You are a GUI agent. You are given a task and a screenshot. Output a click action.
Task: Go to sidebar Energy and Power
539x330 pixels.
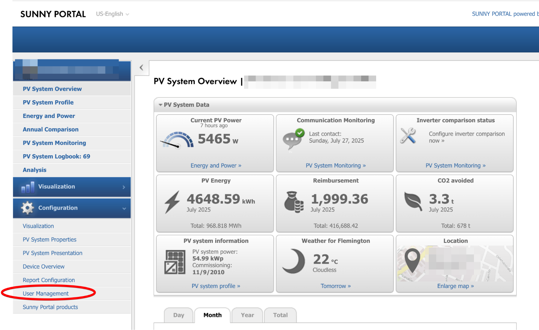click(72, 116)
